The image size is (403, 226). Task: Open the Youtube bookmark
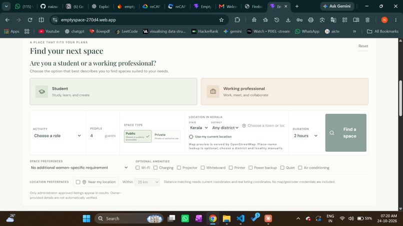[49, 31]
